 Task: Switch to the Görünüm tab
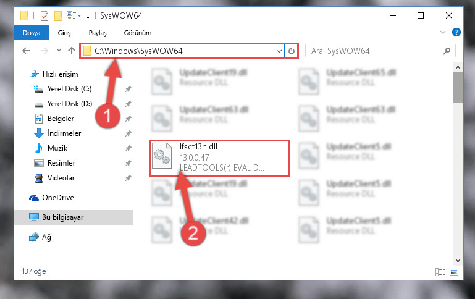[x=138, y=33]
